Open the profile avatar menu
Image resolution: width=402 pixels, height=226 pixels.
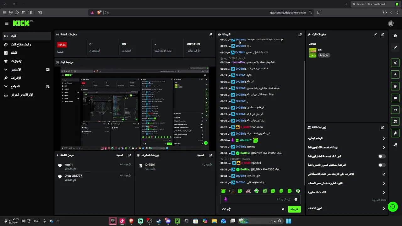point(391,23)
